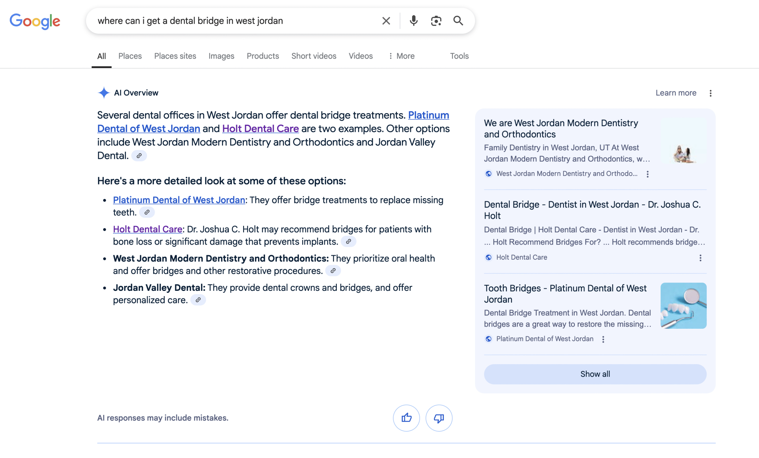This screenshot has width=759, height=458.
Task: Click the tooth bridge thumbnail image
Action: click(683, 306)
